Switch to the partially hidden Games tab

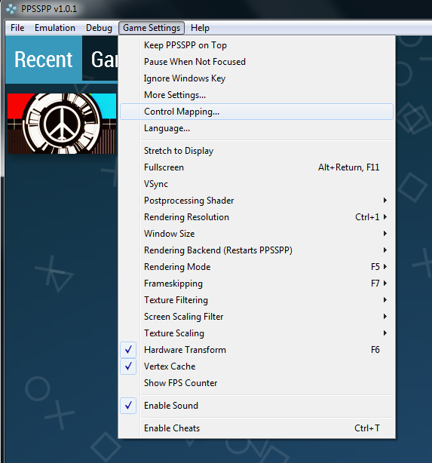(x=100, y=59)
